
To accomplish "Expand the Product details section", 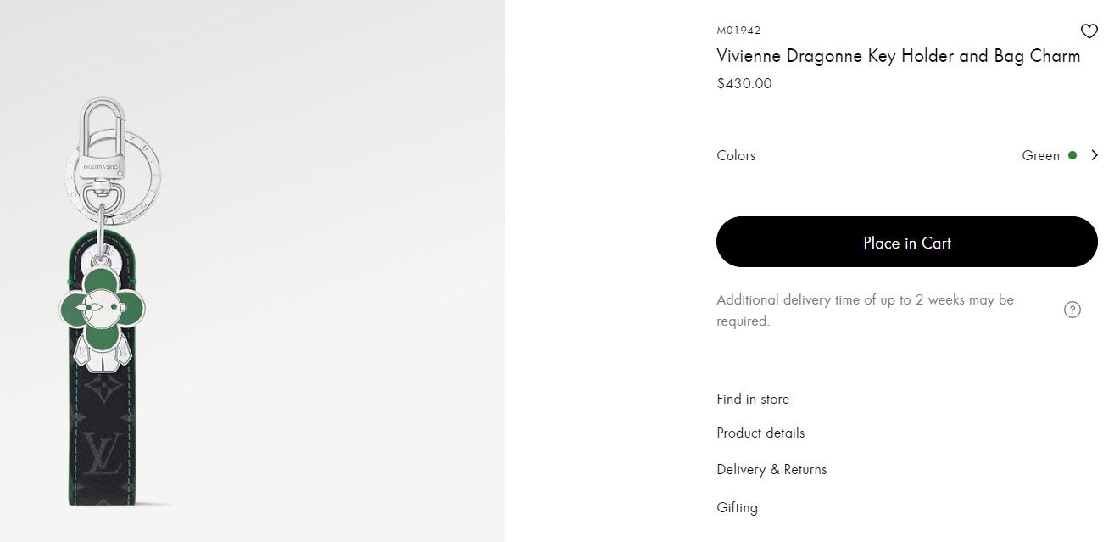I will click(760, 433).
